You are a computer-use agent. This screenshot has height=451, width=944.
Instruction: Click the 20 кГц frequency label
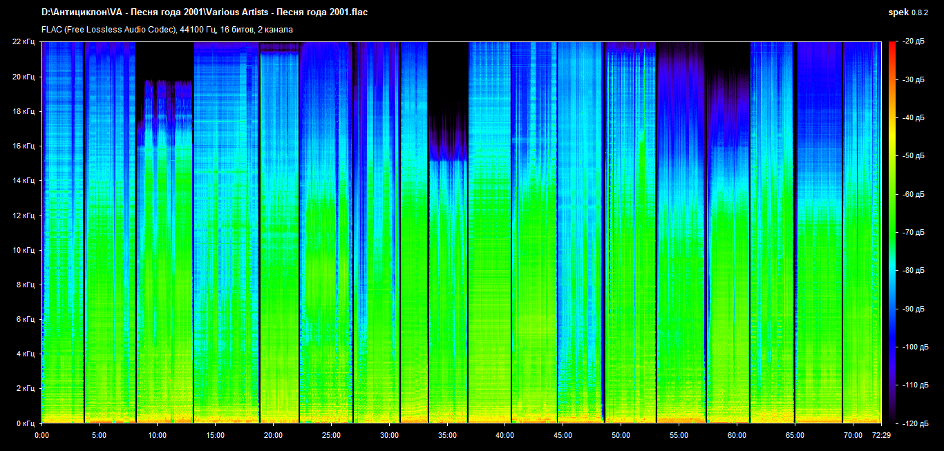[25, 77]
